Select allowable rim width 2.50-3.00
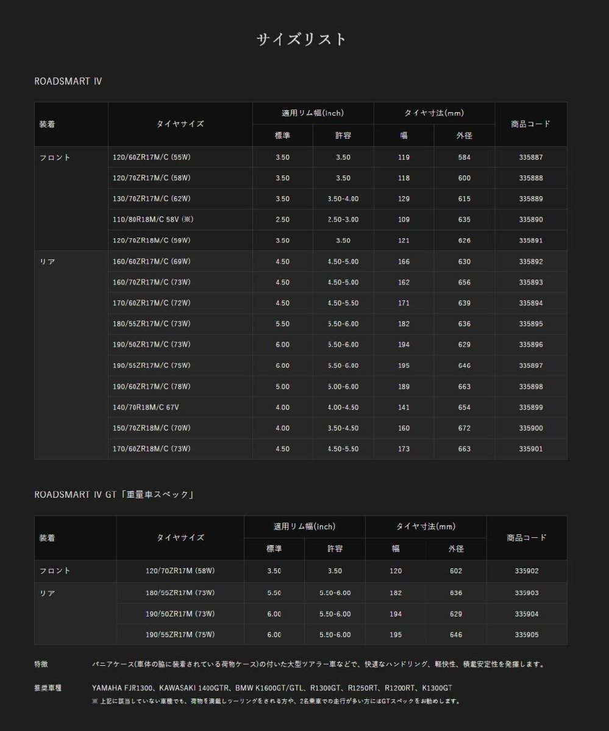Image resolution: width=609 pixels, height=731 pixels. (x=343, y=219)
